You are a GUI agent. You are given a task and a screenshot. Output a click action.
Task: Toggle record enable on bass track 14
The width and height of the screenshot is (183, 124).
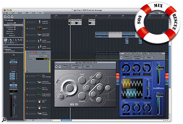tap(34, 53)
